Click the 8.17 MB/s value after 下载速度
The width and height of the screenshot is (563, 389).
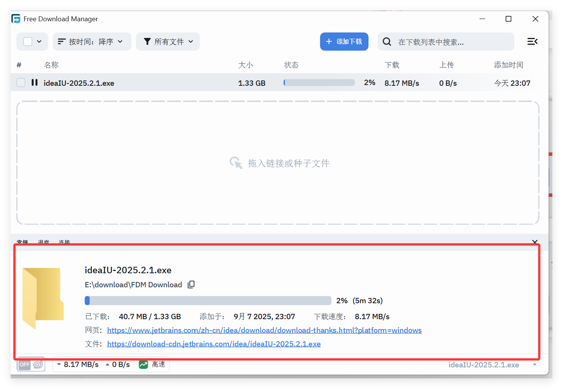pyautogui.click(x=372, y=317)
